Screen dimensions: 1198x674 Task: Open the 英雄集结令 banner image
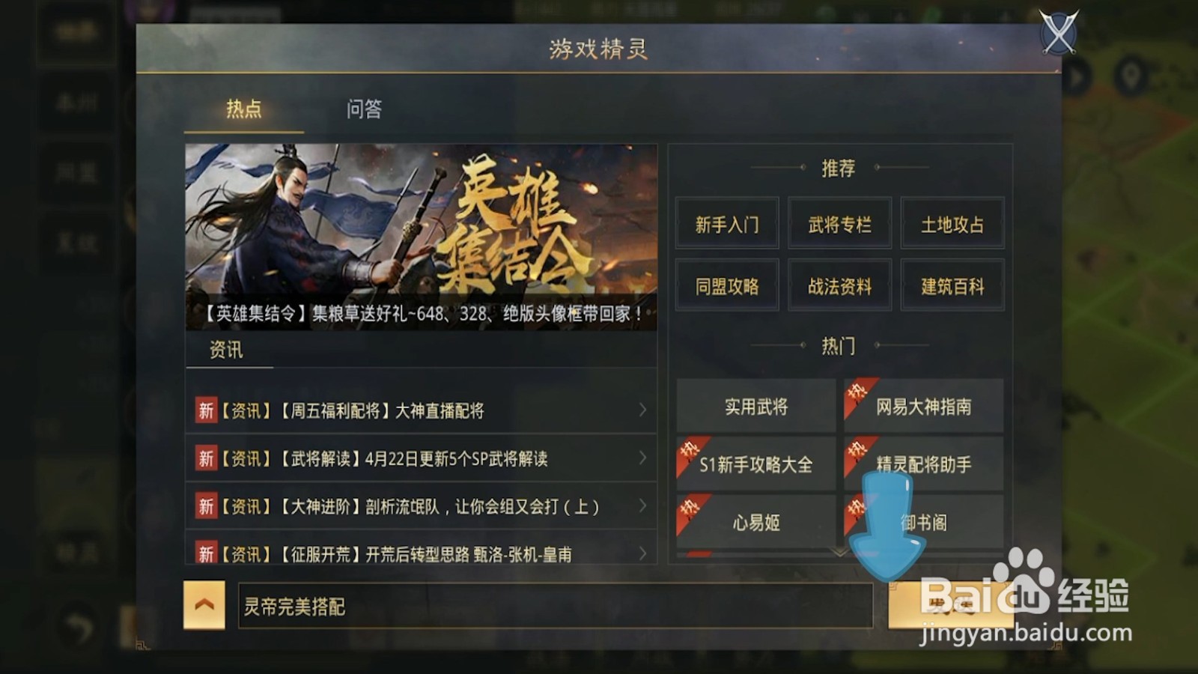coord(421,237)
